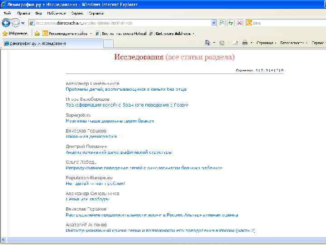This screenshot has height=245, width=326.
Task: Go to page 6 of the articles
Action: [x=282, y=70]
